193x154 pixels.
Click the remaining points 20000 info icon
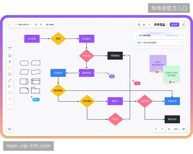pos(166,35)
